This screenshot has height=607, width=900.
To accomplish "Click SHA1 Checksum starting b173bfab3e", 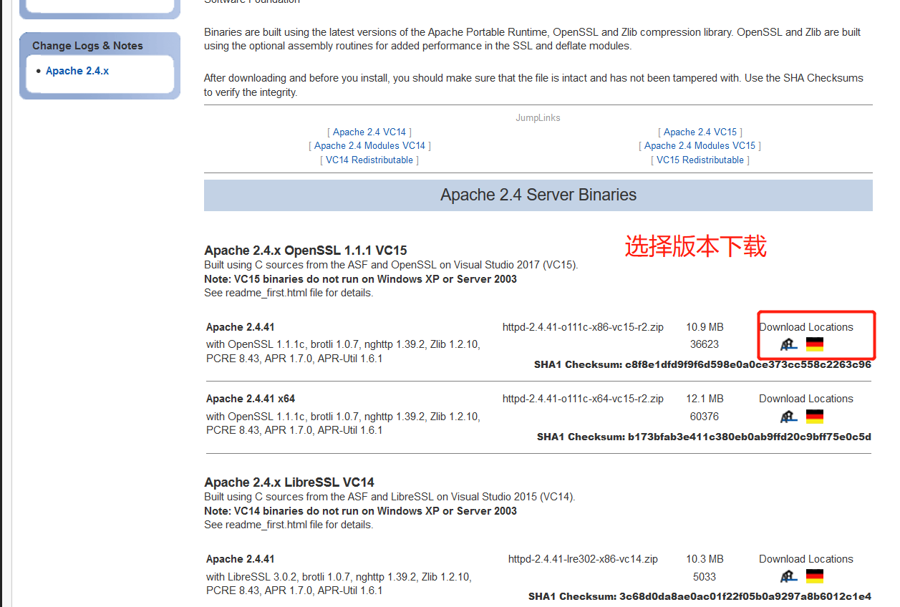I will (704, 437).
